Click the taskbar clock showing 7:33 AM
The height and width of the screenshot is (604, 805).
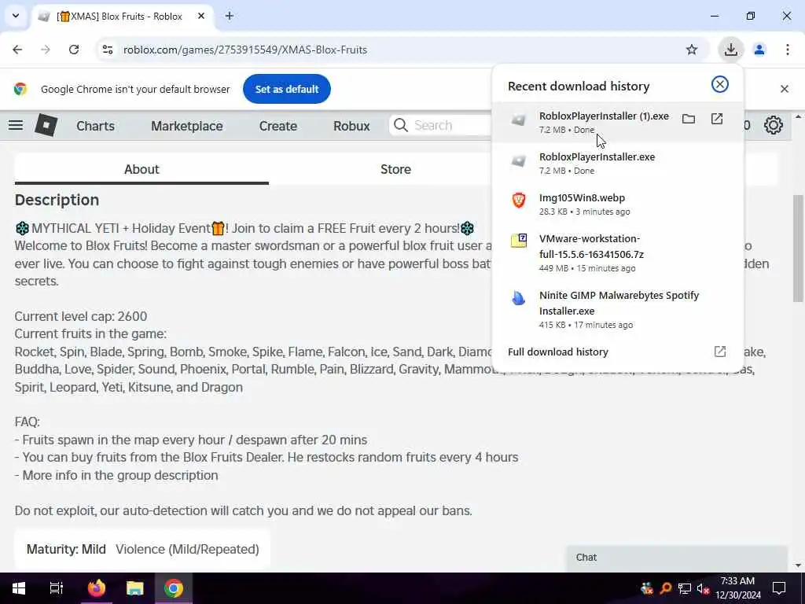tap(737, 588)
